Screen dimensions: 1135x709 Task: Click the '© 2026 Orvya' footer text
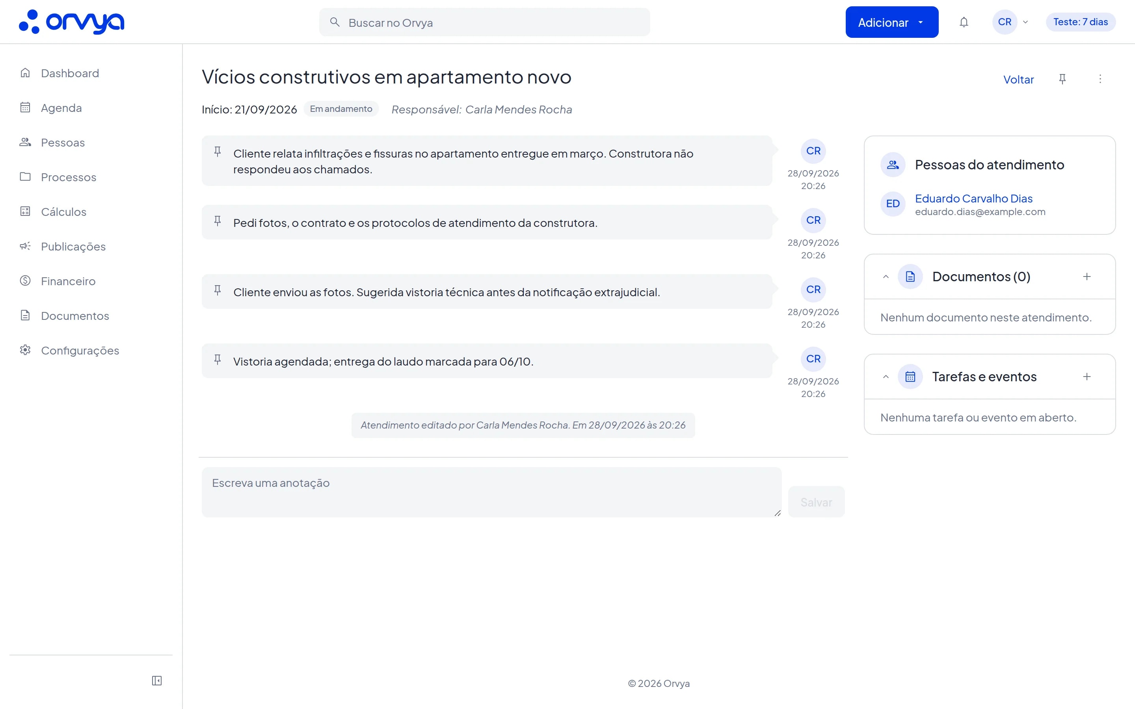point(659,684)
